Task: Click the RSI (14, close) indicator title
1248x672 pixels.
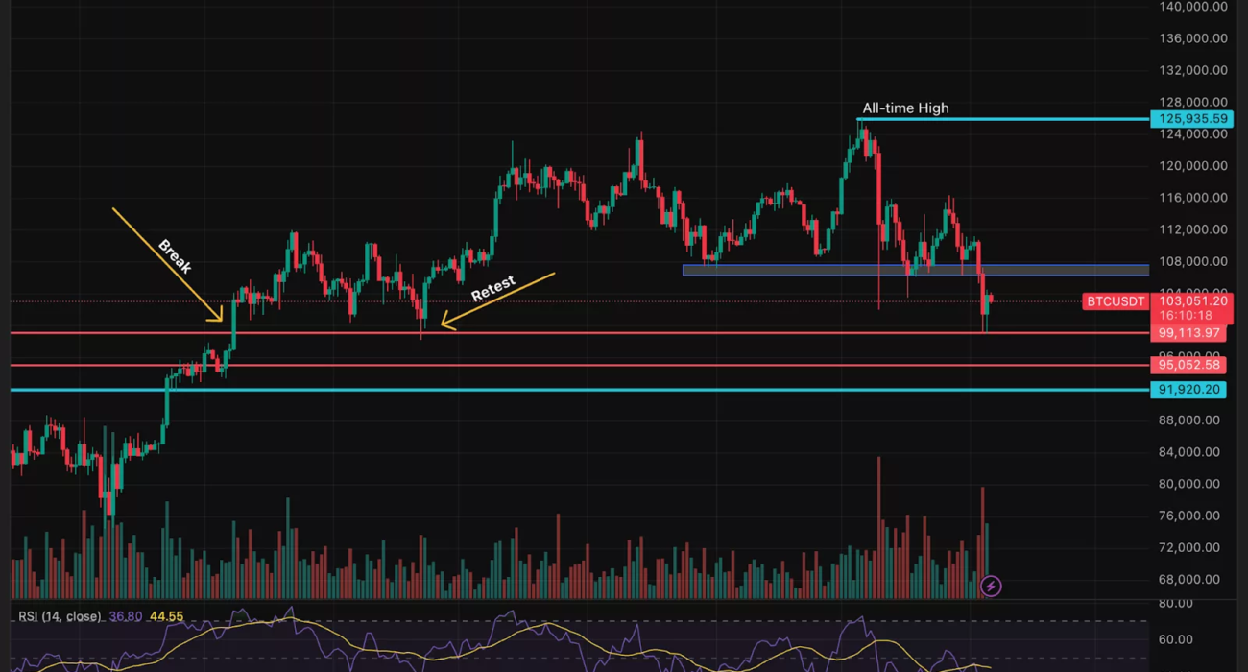Action: pos(60,616)
